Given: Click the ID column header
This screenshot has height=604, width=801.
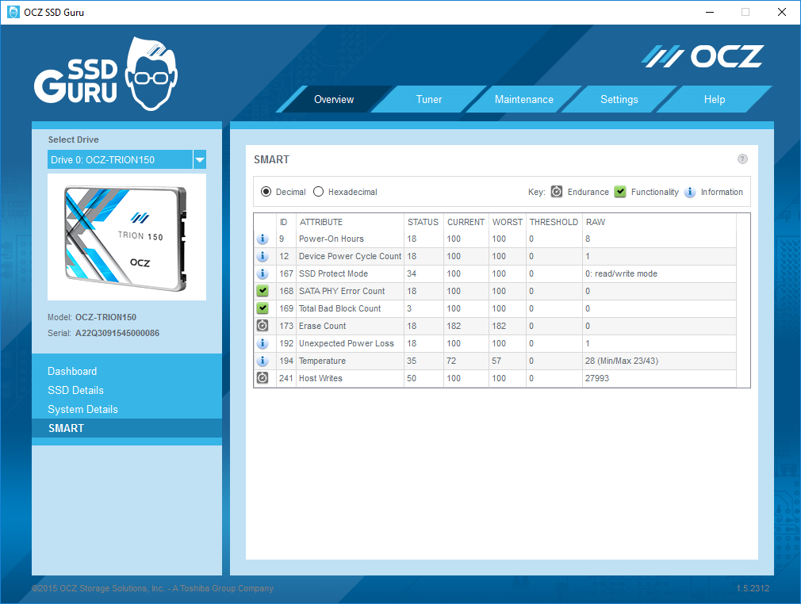Looking at the screenshot, I should [283, 222].
